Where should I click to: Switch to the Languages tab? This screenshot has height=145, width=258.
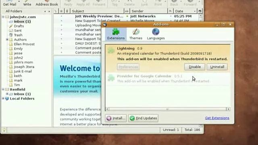(156, 34)
